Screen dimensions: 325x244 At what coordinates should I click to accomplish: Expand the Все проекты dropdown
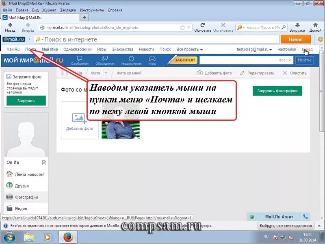[189, 50]
